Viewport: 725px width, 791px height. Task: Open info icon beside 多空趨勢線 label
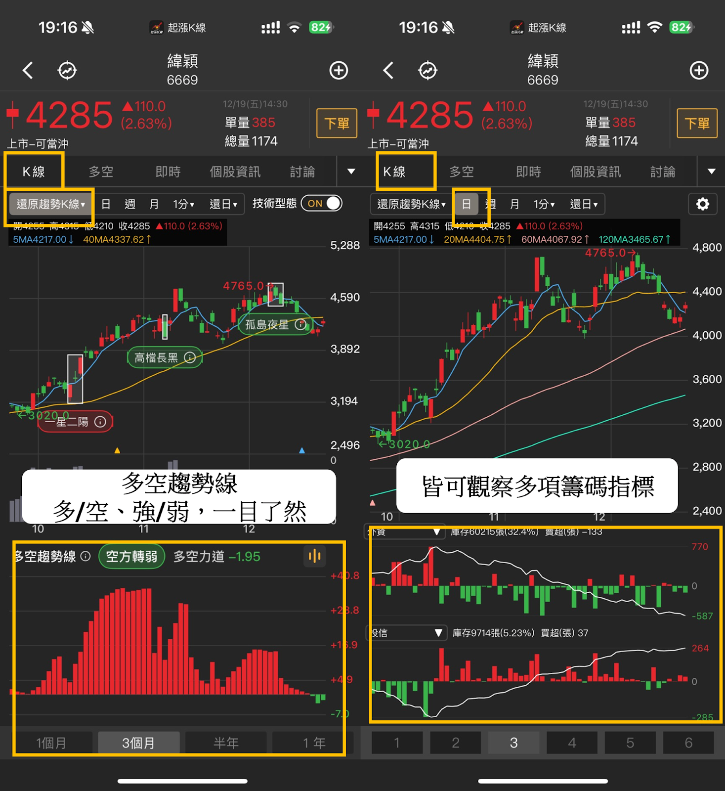[85, 557]
